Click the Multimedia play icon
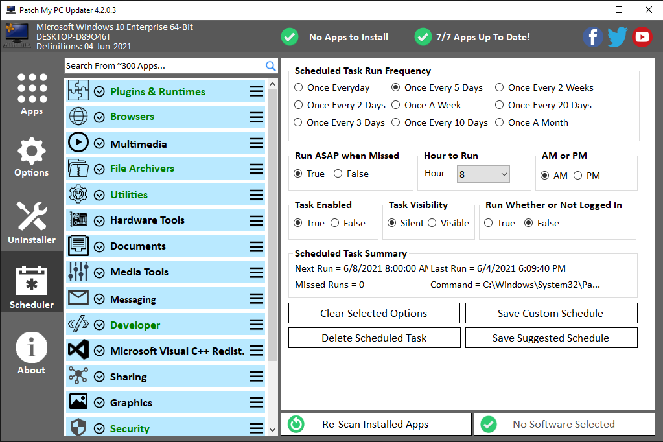 pos(78,143)
